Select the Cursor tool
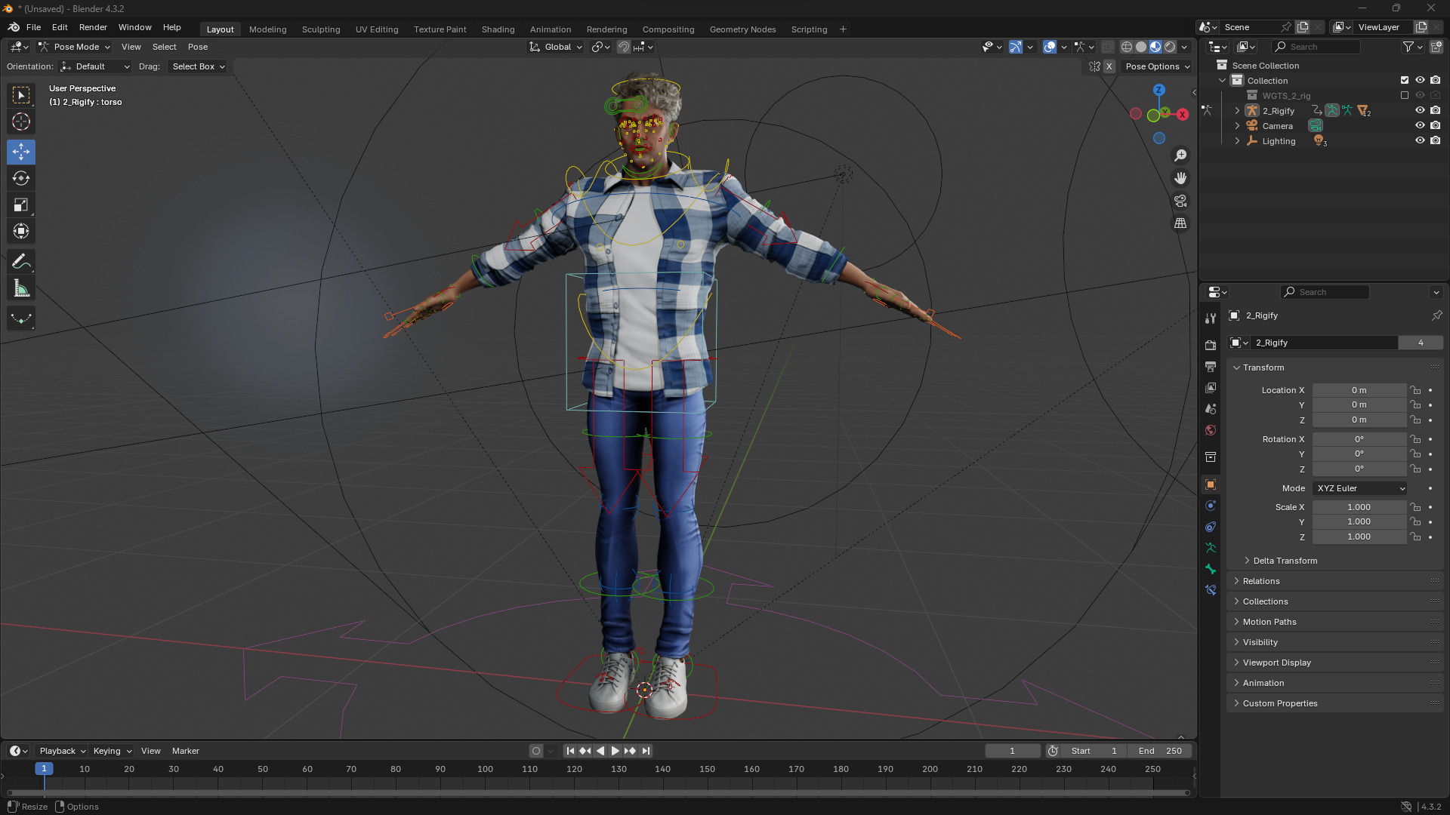The height and width of the screenshot is (815, 1450). 21,121
